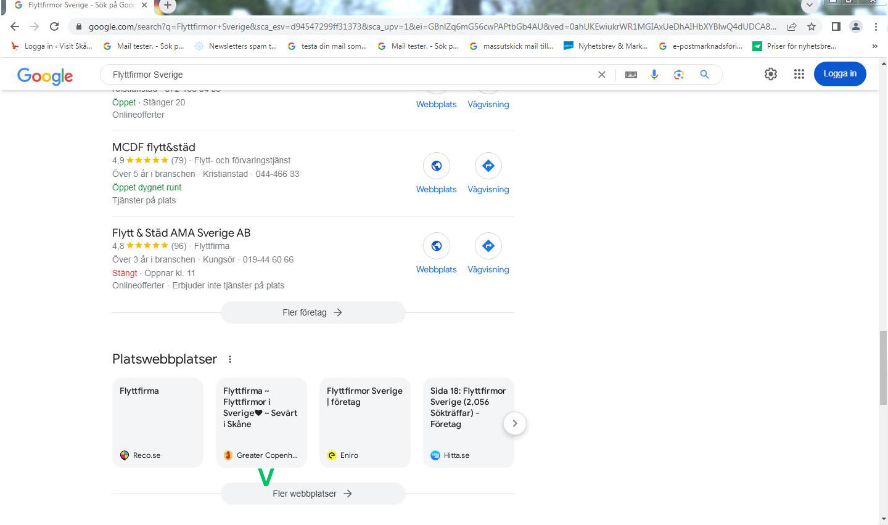The image size is (888, 525).
Task: Click the page vertical scrollbar thumb
Action: (883, 367)
